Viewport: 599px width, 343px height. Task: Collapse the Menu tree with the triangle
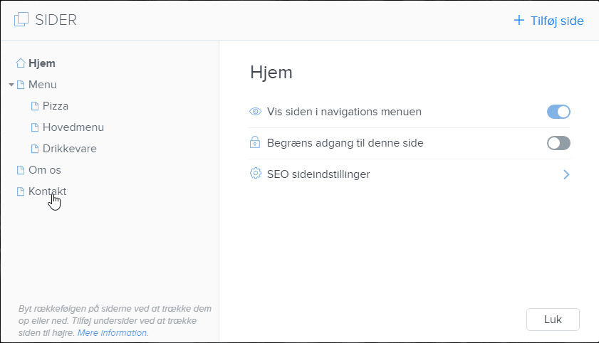click(x=11, y=85)
